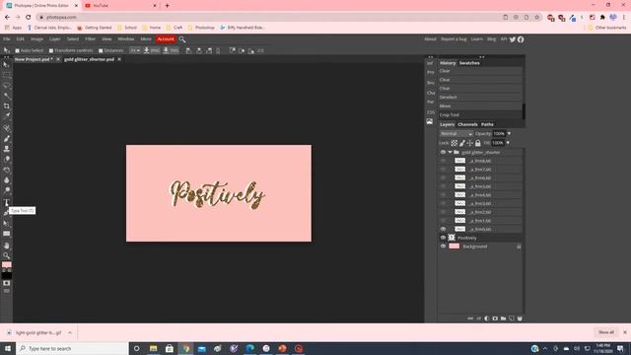This screenshot has width=631, height=355.
Task: Delete layer with trash icon
Action: [x=520, y=319]
